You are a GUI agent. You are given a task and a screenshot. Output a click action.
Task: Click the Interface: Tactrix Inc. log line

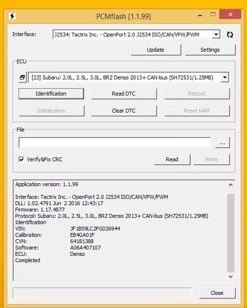click(x=91, y=197)
